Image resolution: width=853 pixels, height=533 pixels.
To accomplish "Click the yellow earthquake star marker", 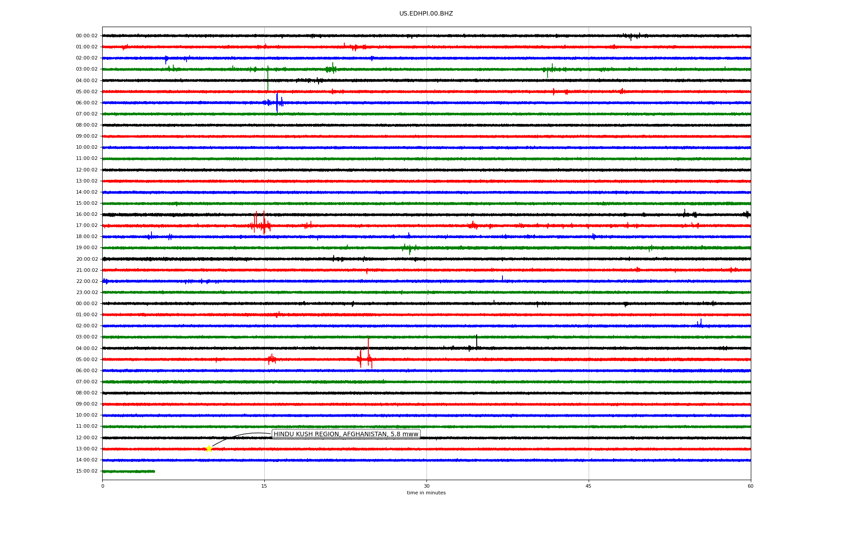I will [x=209, y=449].
